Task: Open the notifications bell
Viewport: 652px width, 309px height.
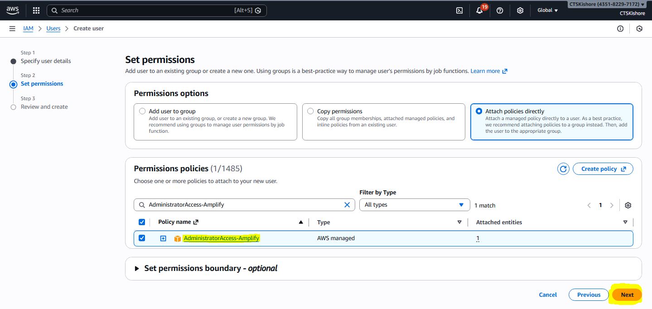Action: click(x=479, y=10)
